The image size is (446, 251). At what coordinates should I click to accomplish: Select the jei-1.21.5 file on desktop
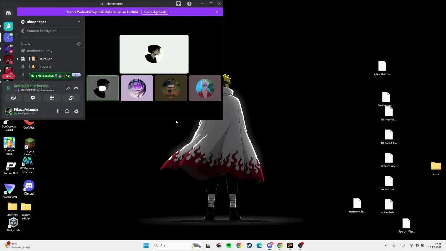click(x=389, y=137)
